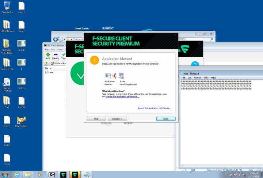Image resolution: width=263 pixels, height=178 pixels.
Task: Open Notepad's Format menu
Action: click(197, 78)
